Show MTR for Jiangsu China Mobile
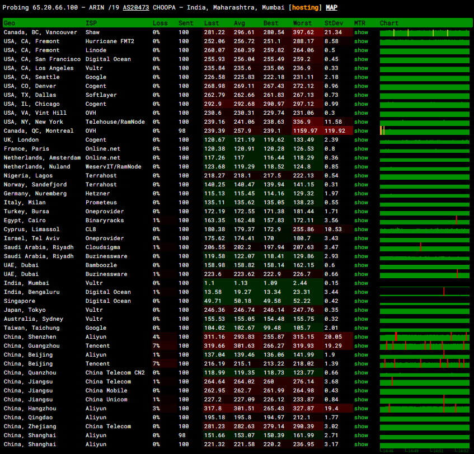 [x=361, y=391]
